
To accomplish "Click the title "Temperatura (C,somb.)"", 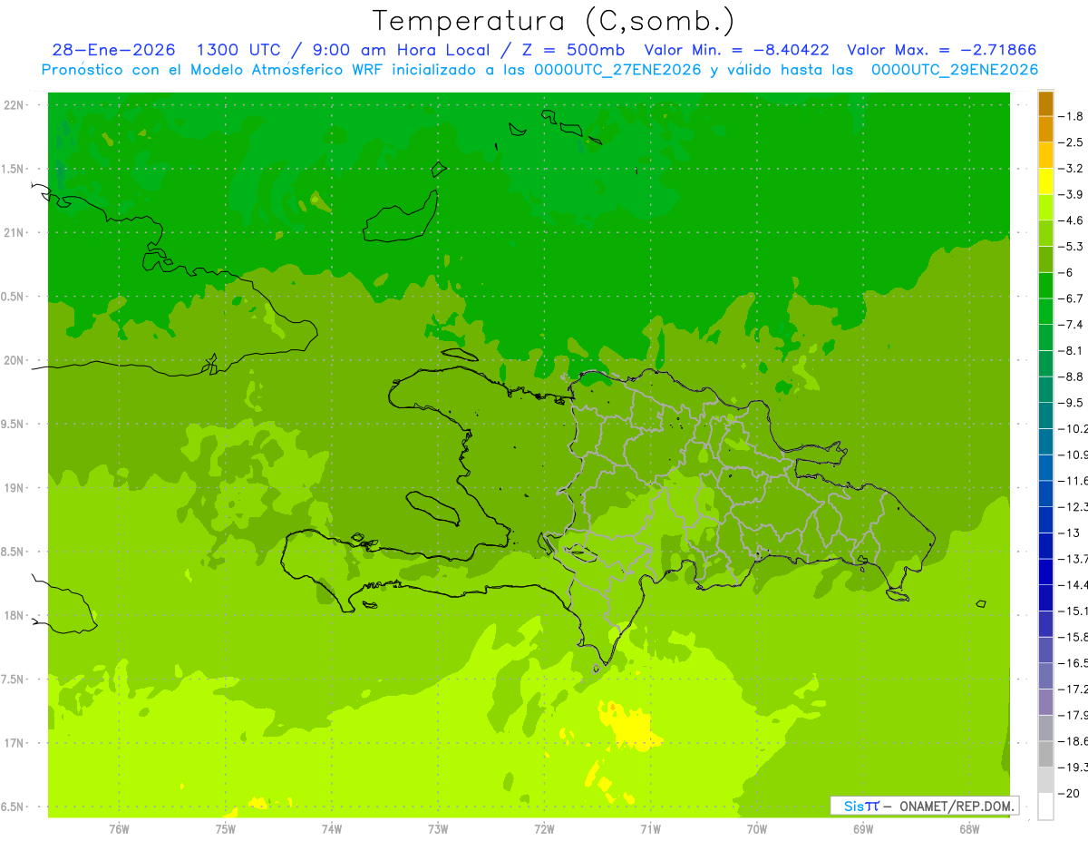I will click(x=554, y=20).
